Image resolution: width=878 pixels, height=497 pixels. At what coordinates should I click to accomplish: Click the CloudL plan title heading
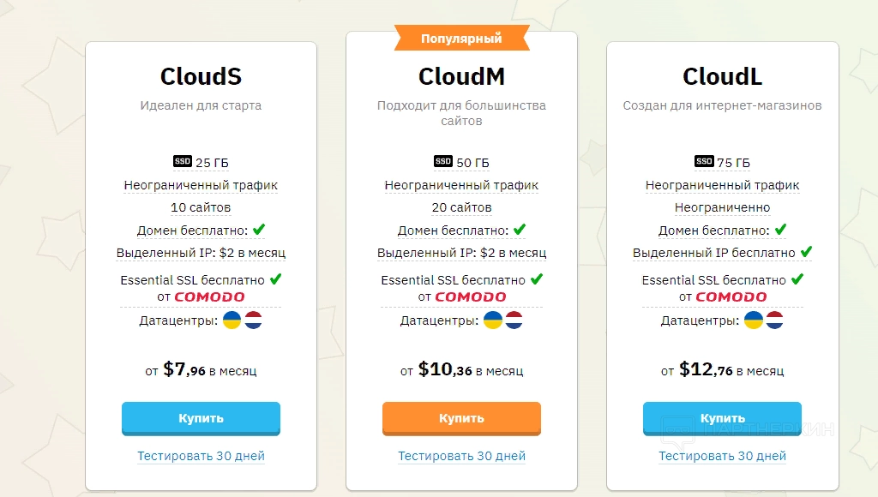722,76
